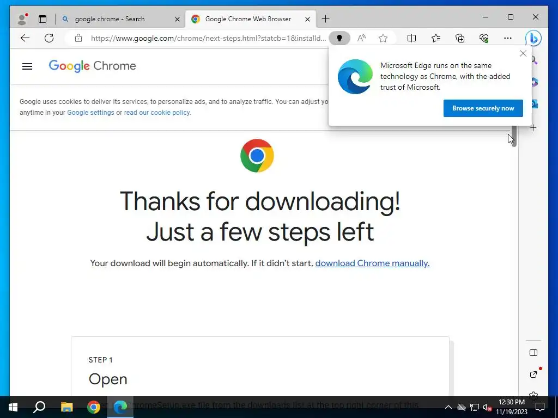
Task: Open the Favorites list icon
Action: click(x=435, y=38)
